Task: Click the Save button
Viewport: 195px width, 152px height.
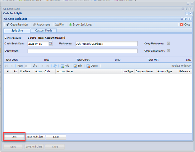Action: pos(14,137)
